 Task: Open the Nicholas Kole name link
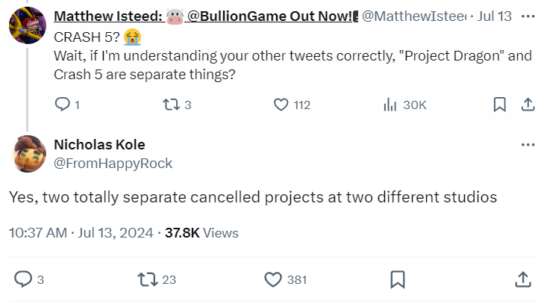(99, 144)
